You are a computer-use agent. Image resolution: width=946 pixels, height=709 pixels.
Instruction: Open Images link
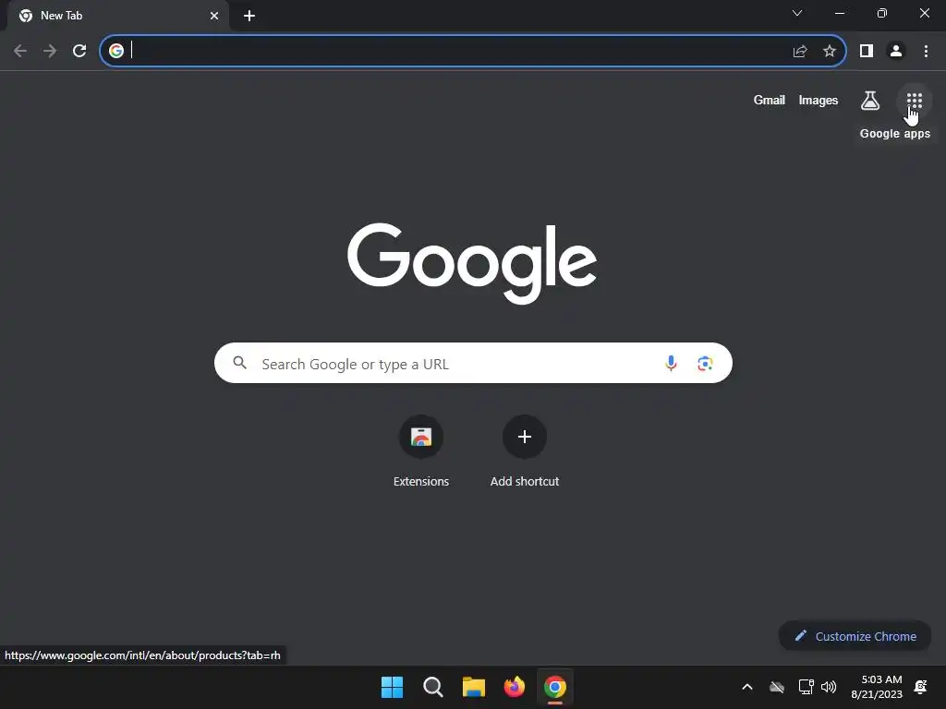pyautogui.click(x=819, y=100)
